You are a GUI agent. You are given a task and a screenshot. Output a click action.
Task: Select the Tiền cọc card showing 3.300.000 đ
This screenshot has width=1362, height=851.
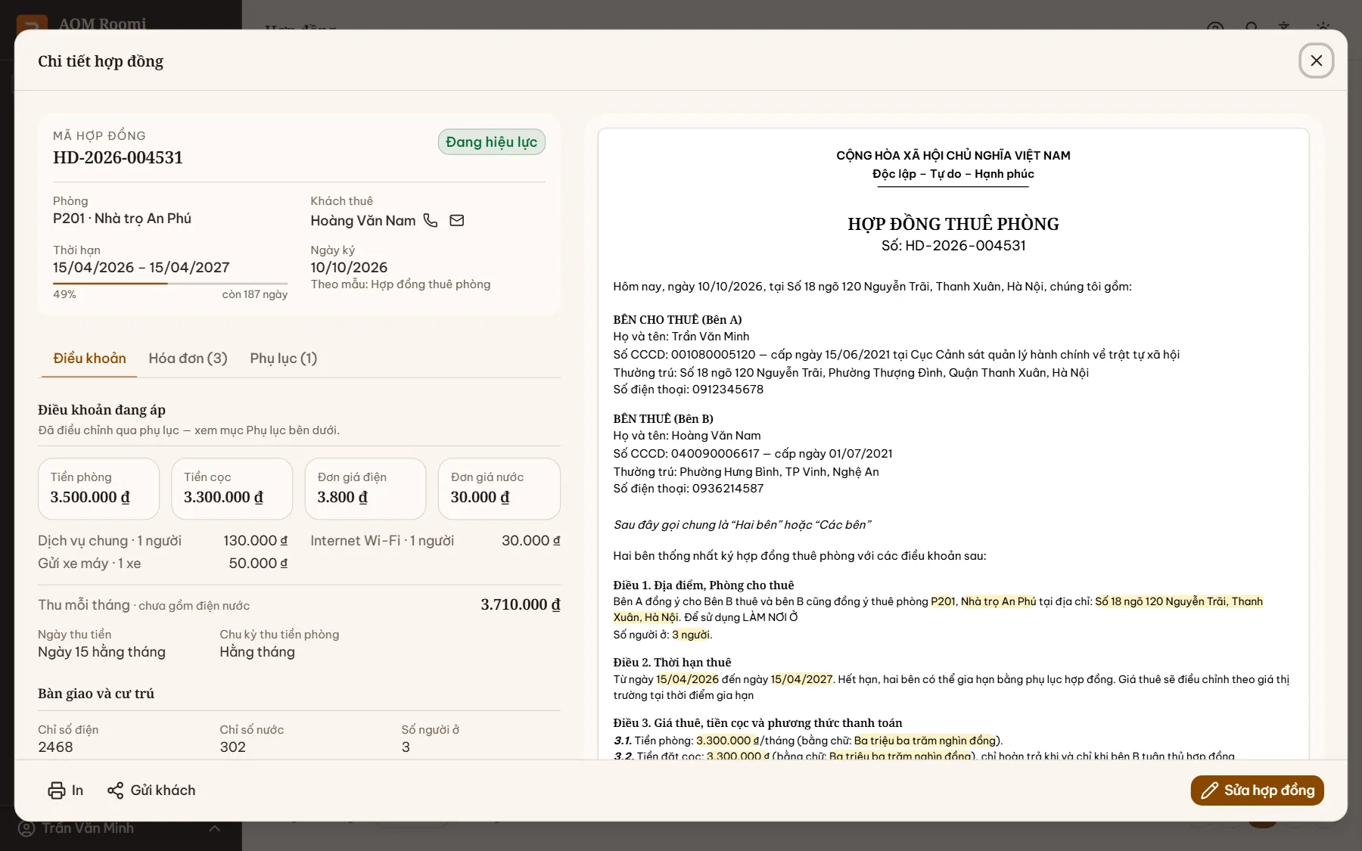pos(232,489)
